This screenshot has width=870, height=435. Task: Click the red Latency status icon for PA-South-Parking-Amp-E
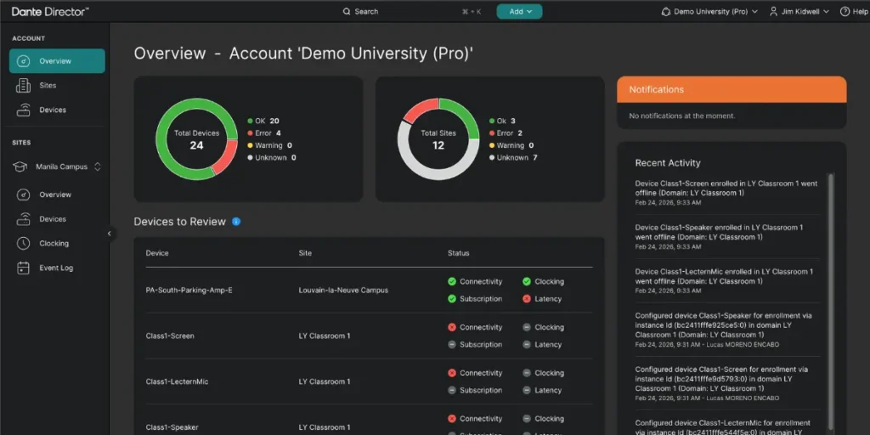[527, 299]
